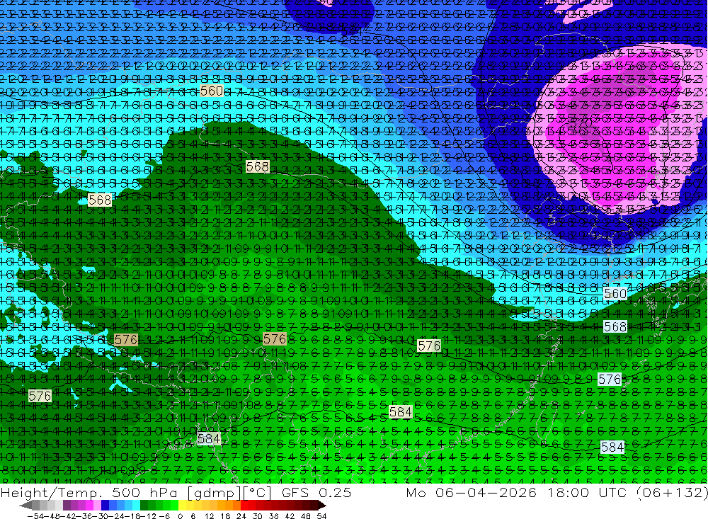Viewport: 708px width, 519px height.
Task: Click the dark right arrow of the color scale
Action: [322, 506]
